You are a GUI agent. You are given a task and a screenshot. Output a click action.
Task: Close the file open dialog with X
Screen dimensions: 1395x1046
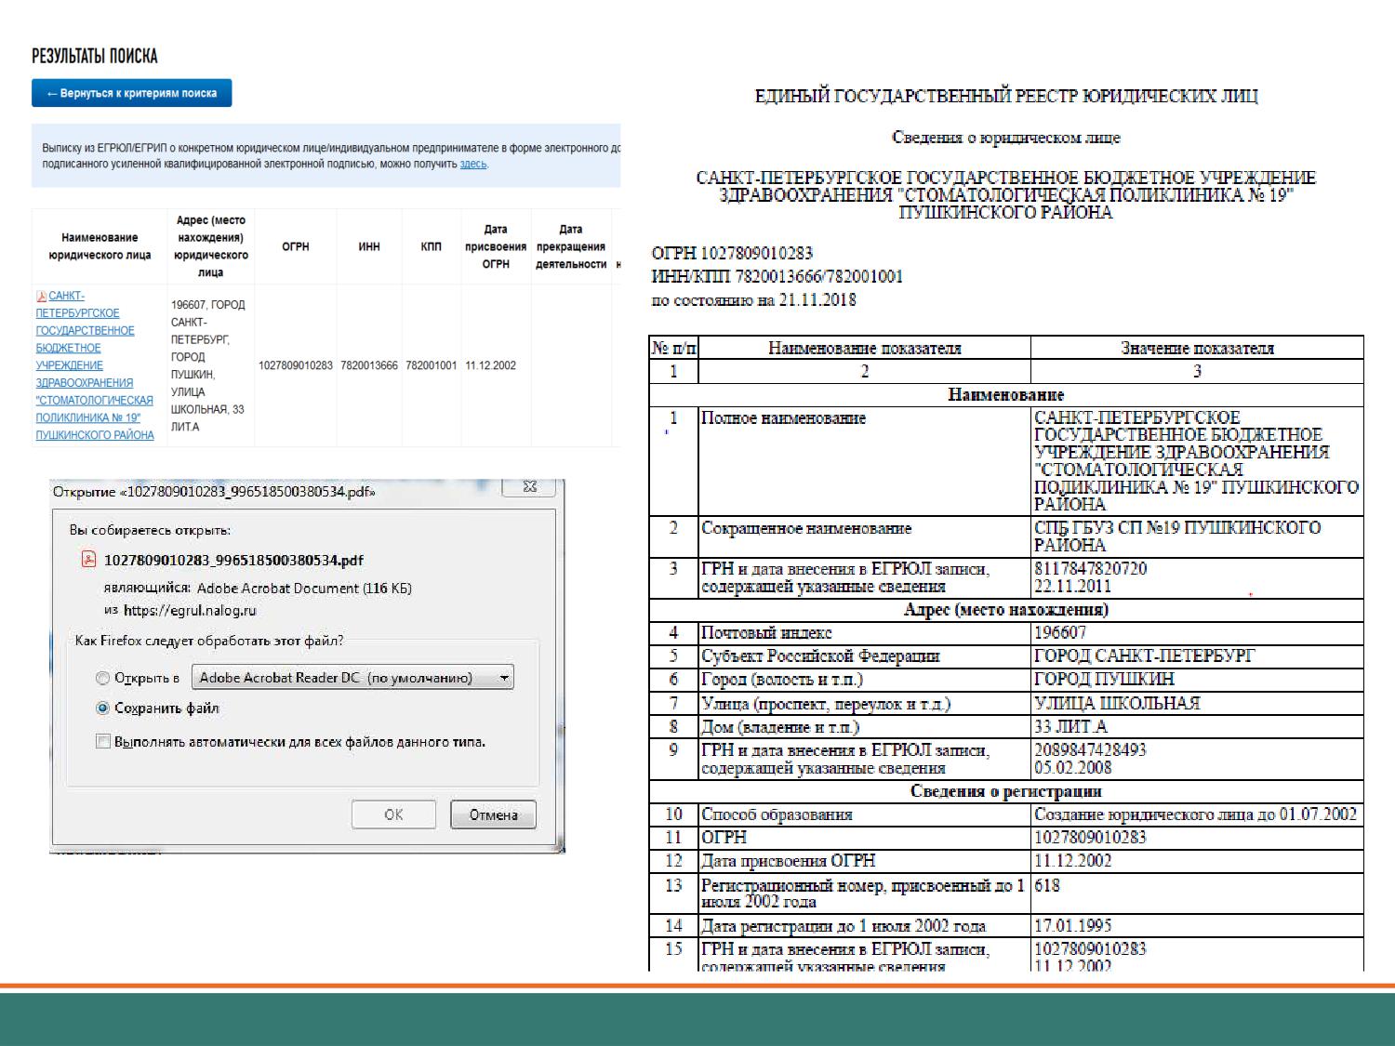point(530,486)
